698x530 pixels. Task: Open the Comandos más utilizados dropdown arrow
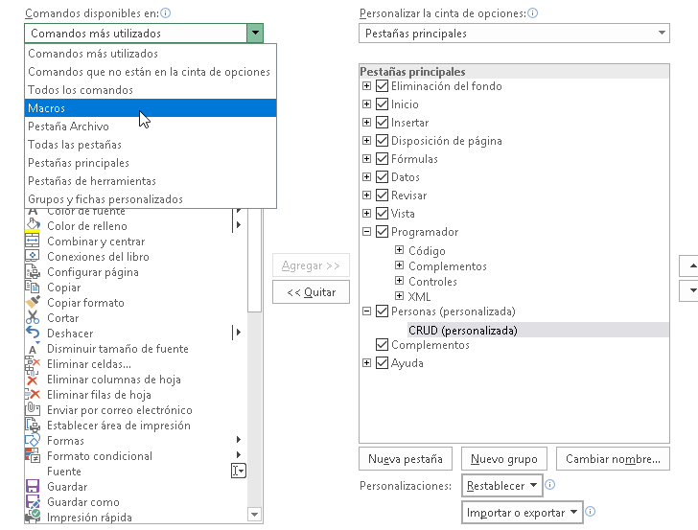click(x=255, y=33)
